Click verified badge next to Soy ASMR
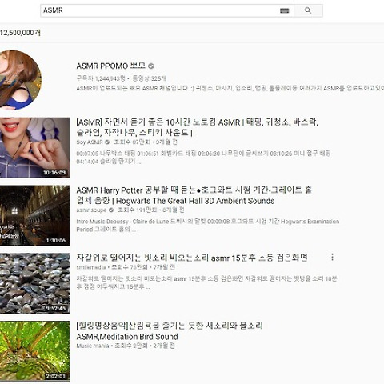 pos(107,142)
